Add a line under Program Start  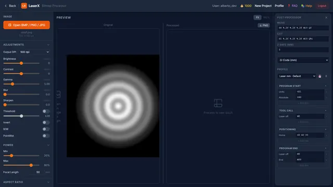(x=303, y=103)
